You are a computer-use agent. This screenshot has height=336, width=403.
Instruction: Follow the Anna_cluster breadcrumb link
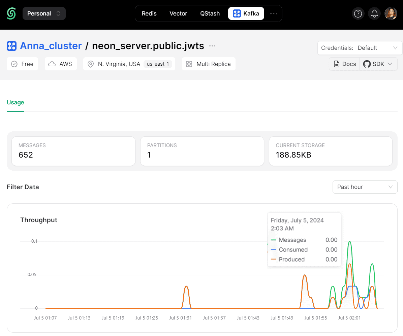[x=51, y=46]
